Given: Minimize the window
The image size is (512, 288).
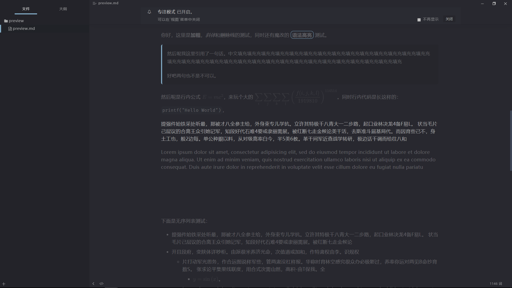Looking at the screenshot, I should pyautogui.click(x=482, y=4).
